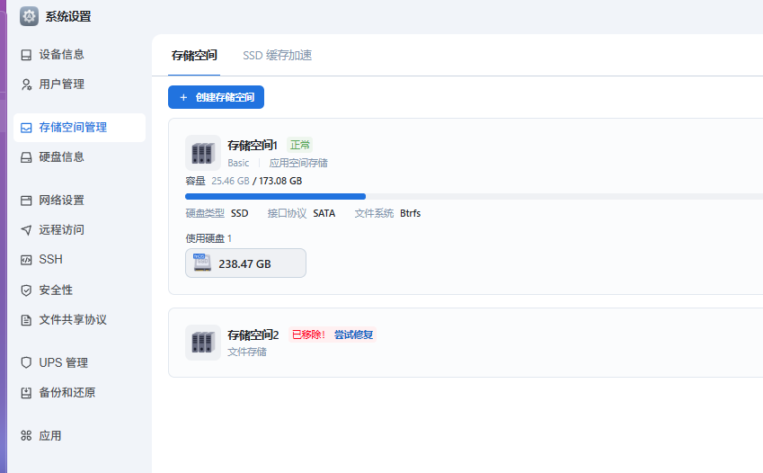Click the 安全性 shield icon
Image resolution: width=763 pixels, height=473 pixels.
pos(26,290)
